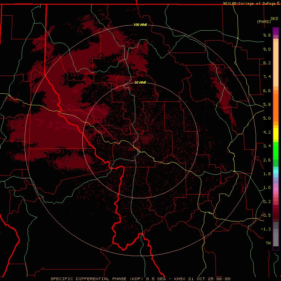Pick the yellow band of the color bar
Image resolution: width=281 pixels, height=281 pixels.
tap(276, 134)
